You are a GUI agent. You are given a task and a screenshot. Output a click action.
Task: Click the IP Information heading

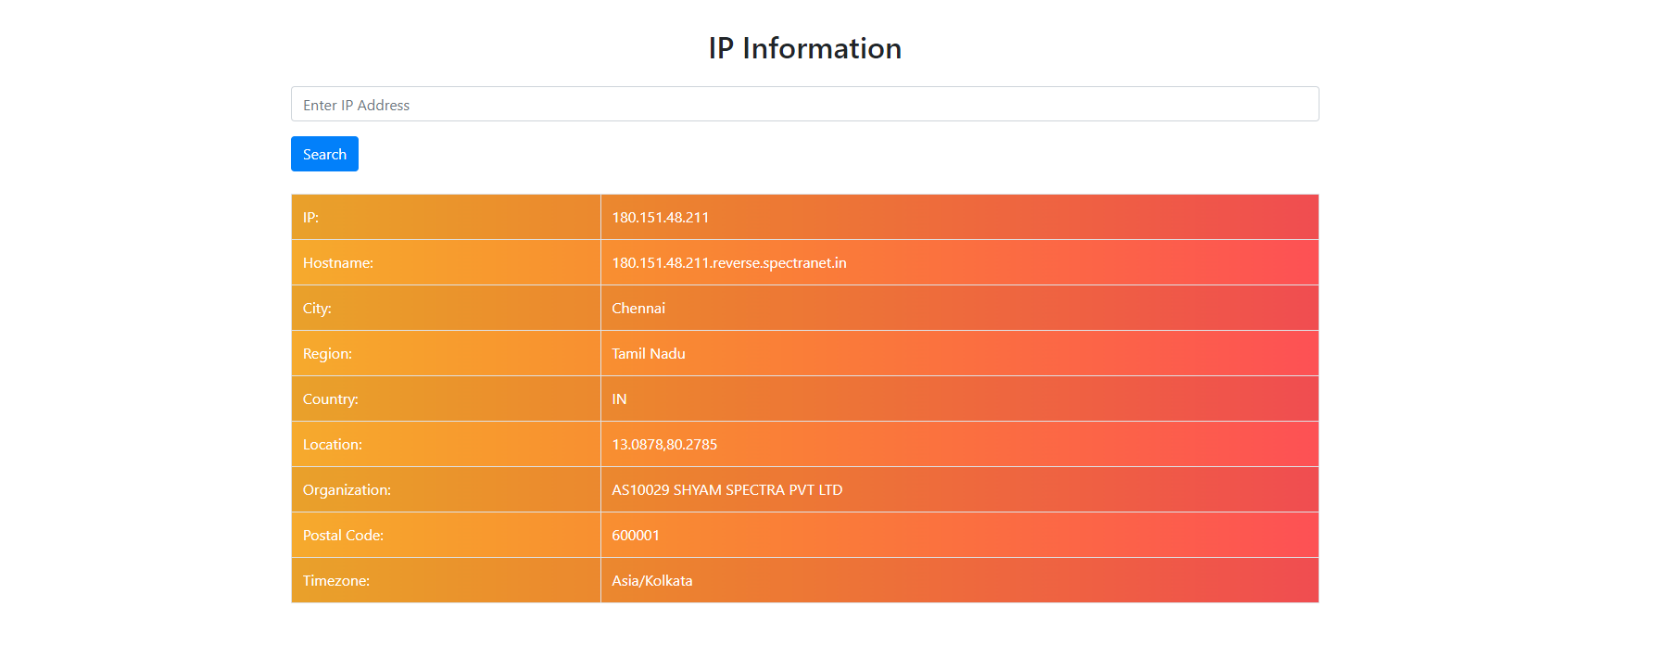pos(804,48)
